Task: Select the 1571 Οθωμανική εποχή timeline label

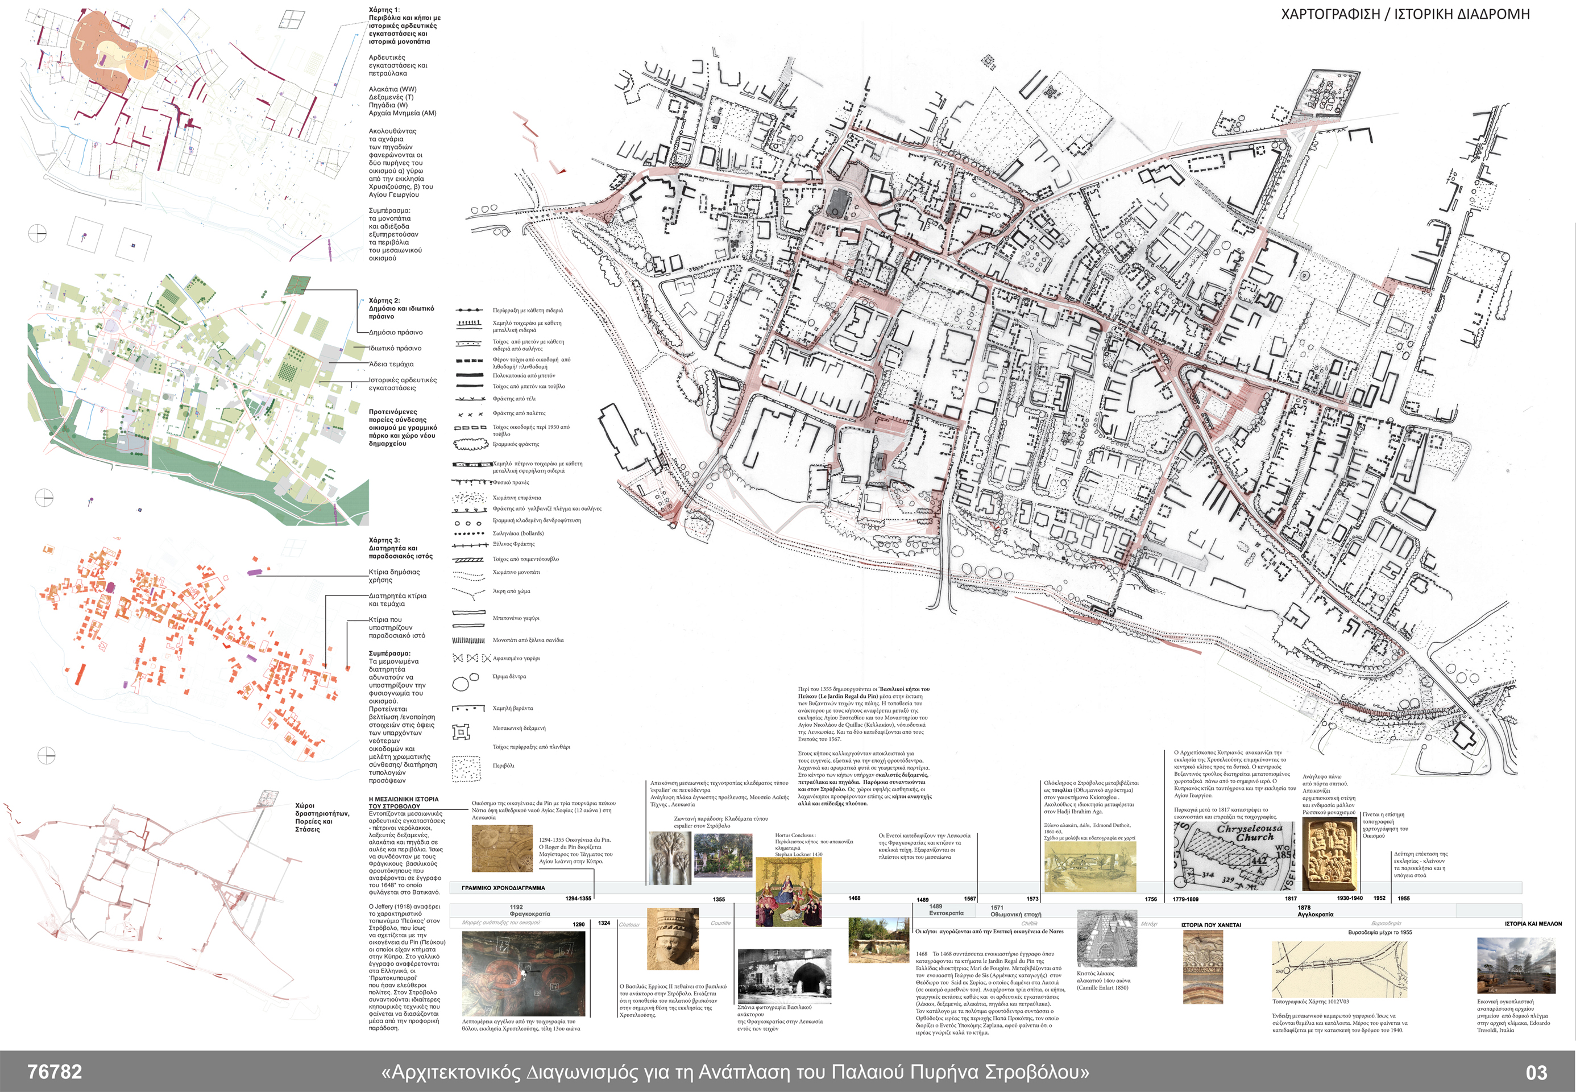Action: click(x=1015, y=911)
